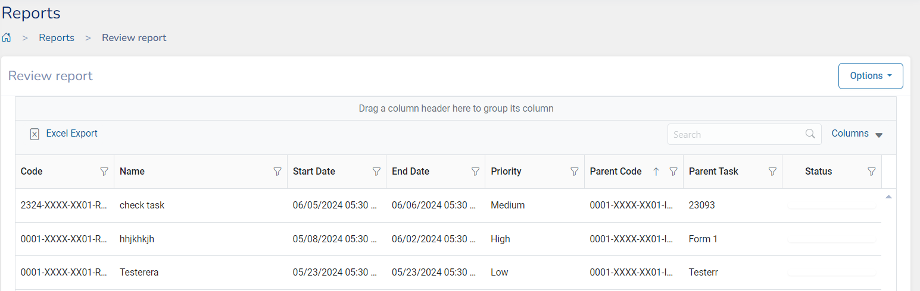
Task: Click the home icon in breadcrumb
Action: pos(7,38)
